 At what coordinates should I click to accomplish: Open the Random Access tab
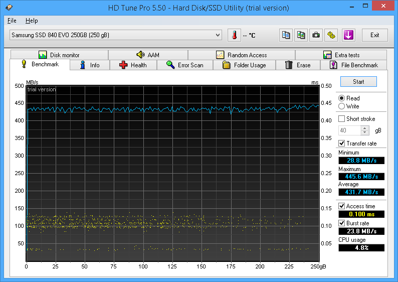click(x=242, y=55)
